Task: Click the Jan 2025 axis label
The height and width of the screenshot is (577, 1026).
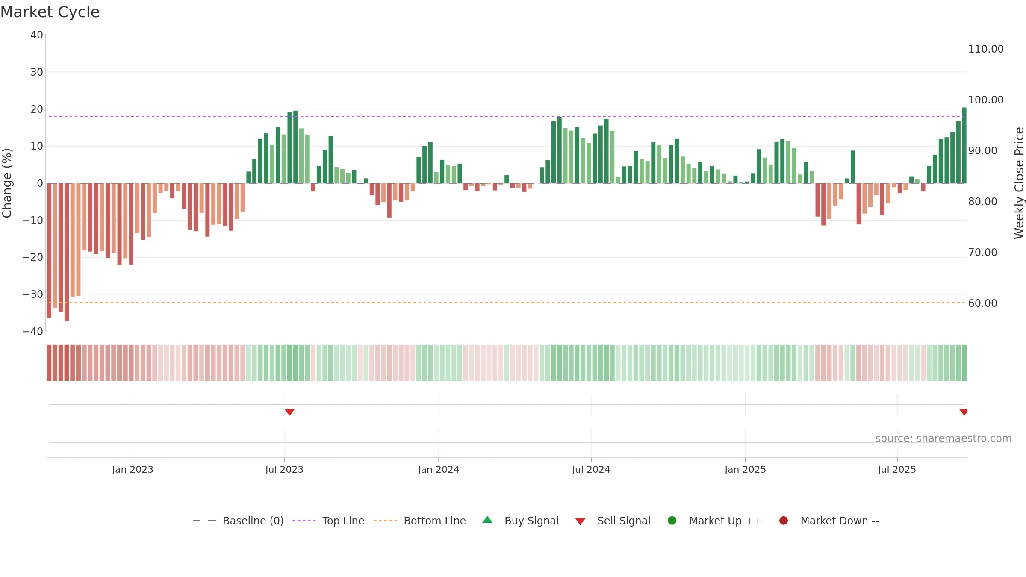Action: coord(745,469)
